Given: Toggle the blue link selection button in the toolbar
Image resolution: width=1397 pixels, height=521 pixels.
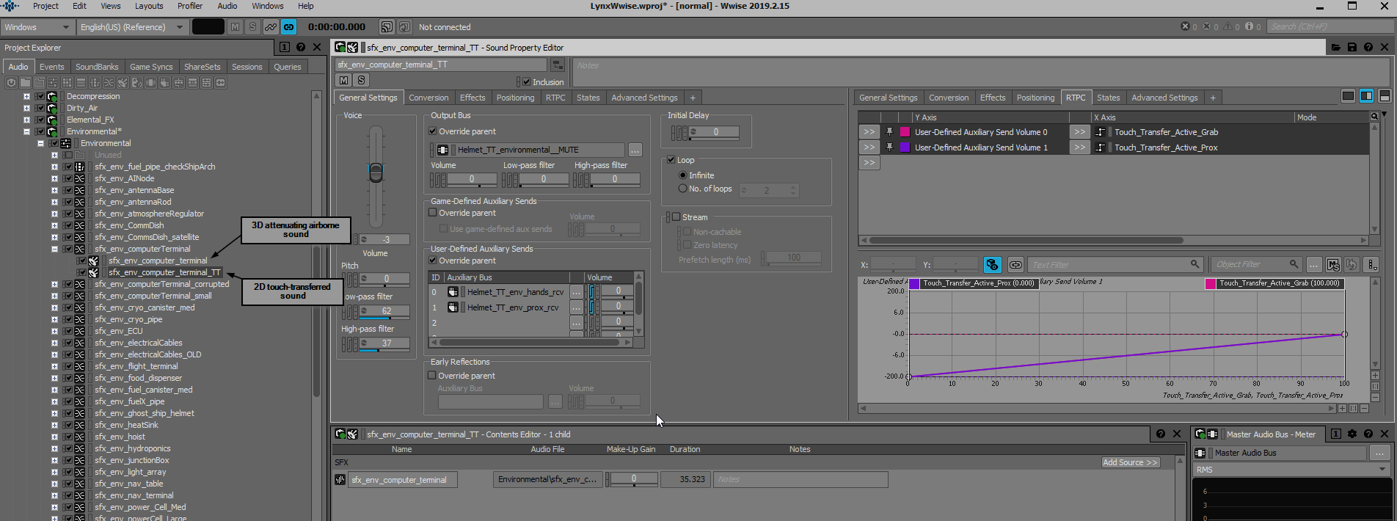Looking at the screenshot, I should pyautogui.click(x=289, y=27).
